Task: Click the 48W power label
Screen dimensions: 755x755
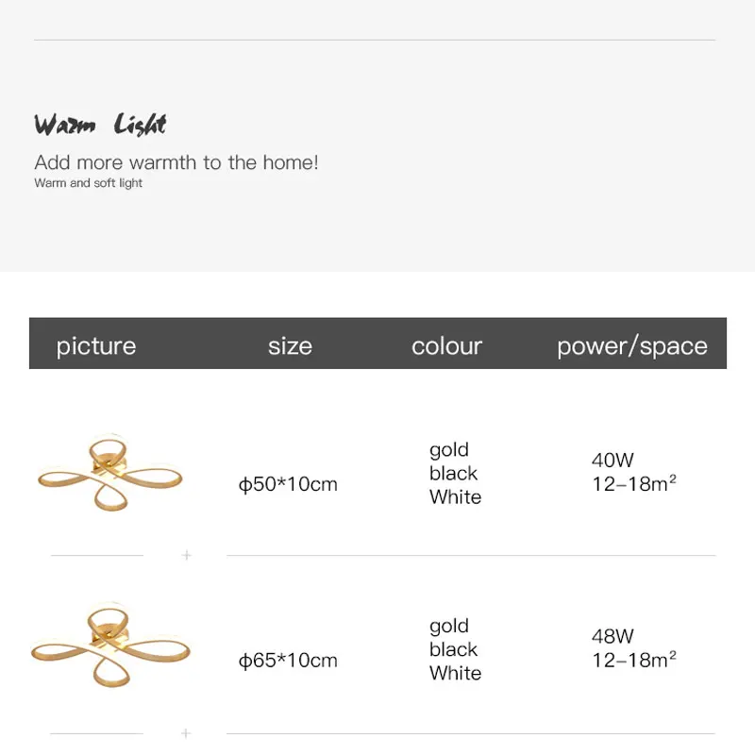Action: point(612,637)
